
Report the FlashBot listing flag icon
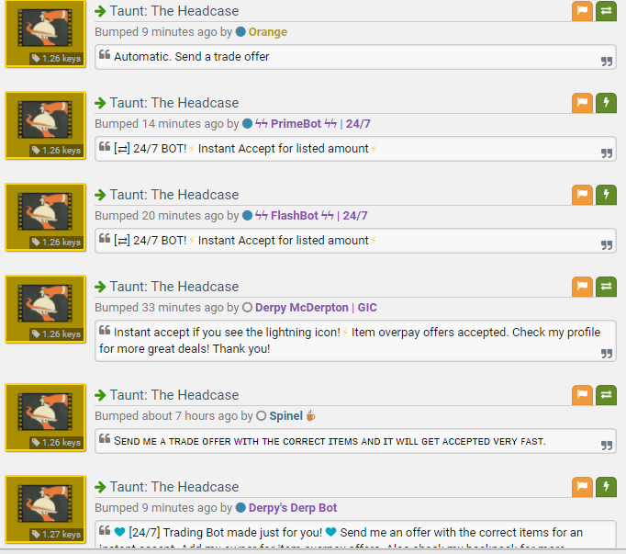click(582, 195)
